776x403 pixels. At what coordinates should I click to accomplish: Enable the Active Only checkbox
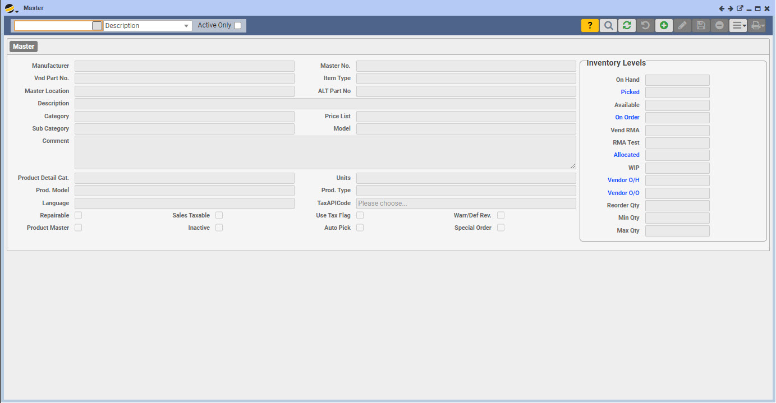pos(238,25)
